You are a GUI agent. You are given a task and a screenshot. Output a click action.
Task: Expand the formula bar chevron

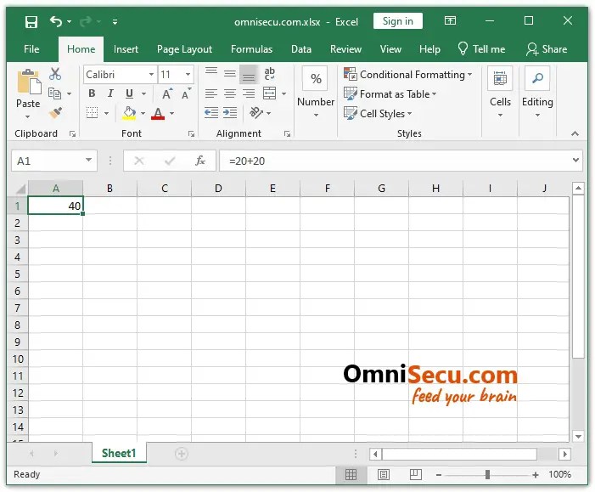[575, 161]
